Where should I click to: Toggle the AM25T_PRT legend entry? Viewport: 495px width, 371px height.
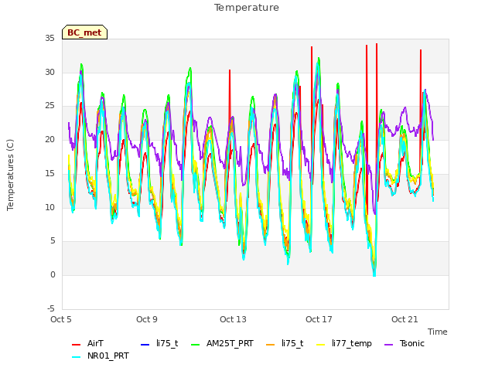(x=222, y=343)
